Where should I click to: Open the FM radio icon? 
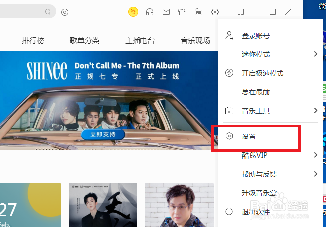click(x=198, y=12)
